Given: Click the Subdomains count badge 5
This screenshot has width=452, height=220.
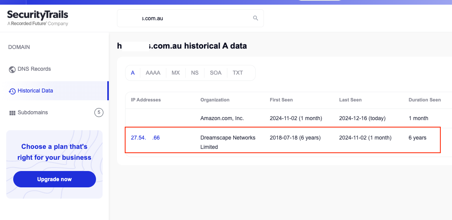Looking at the screenshot, I should [99, 112].
